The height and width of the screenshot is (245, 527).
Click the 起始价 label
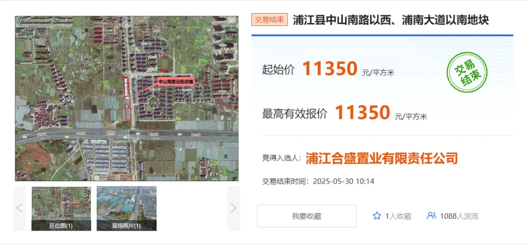coord(278,70)
